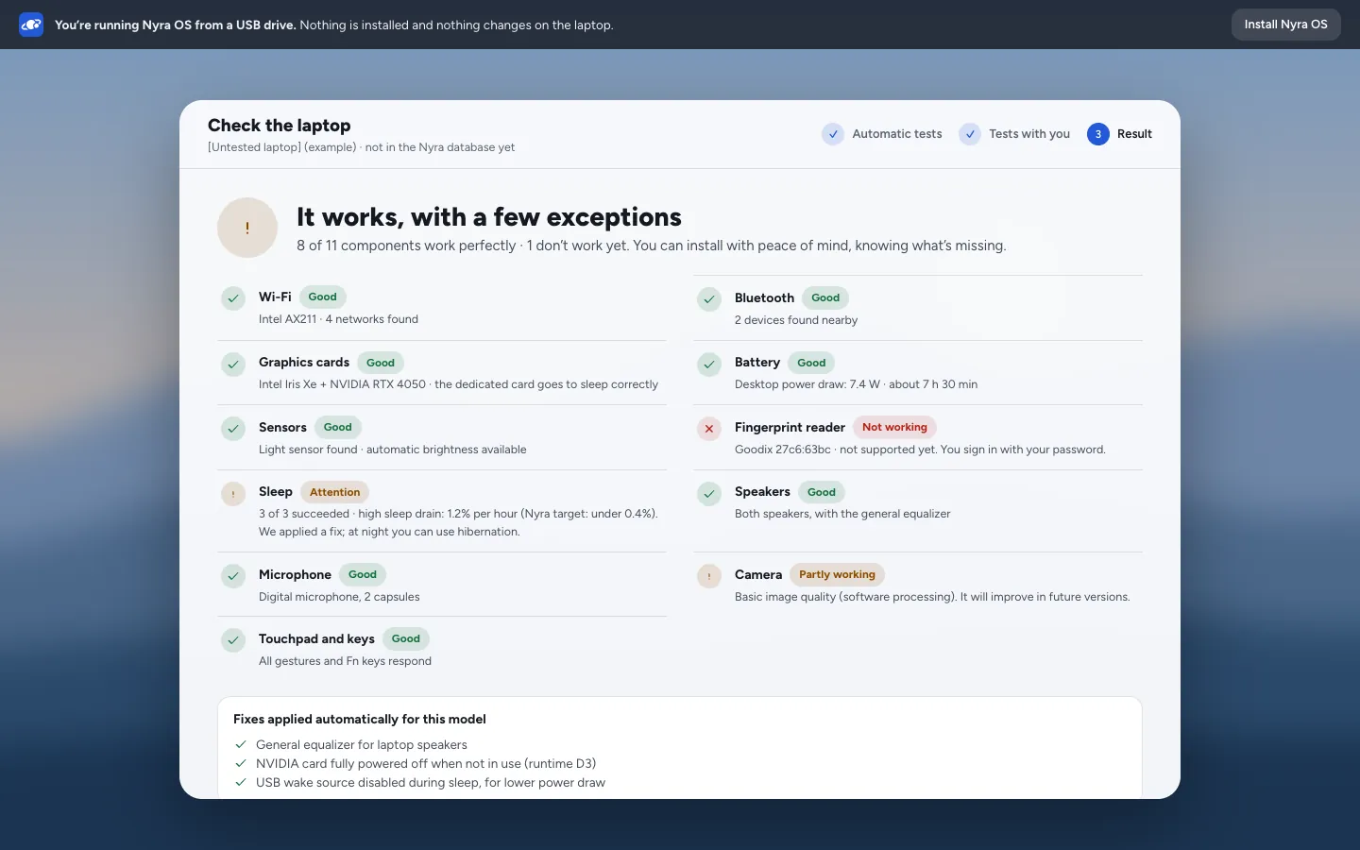
Task: Click the Fingerprint reader label
Action: click(790, 427)
